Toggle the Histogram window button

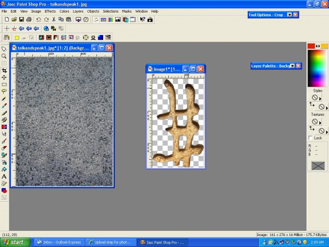[118, 20]
